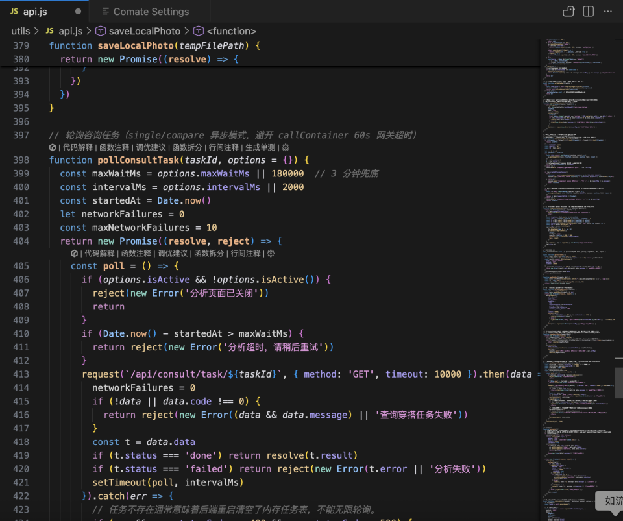
Task: Click 行间注释 above pollConsultTask function
Action: click(224, 147)
